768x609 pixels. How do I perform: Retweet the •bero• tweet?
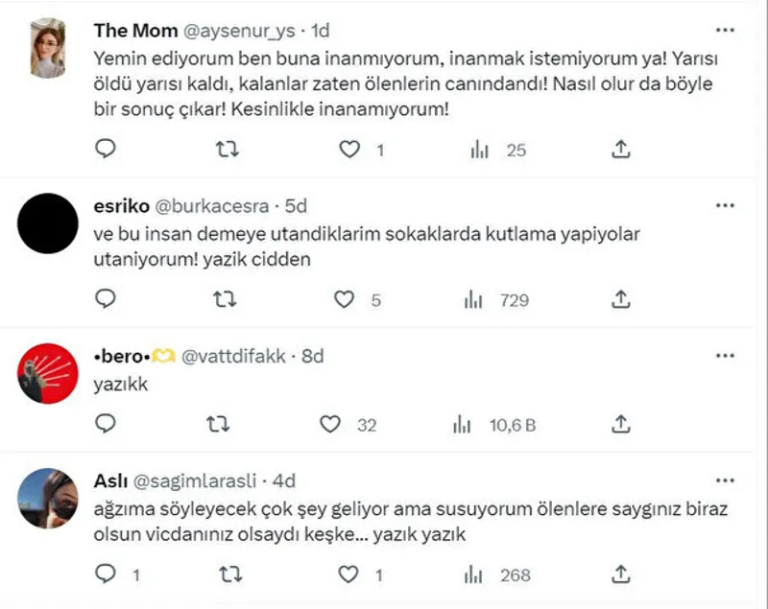[227, 424]
